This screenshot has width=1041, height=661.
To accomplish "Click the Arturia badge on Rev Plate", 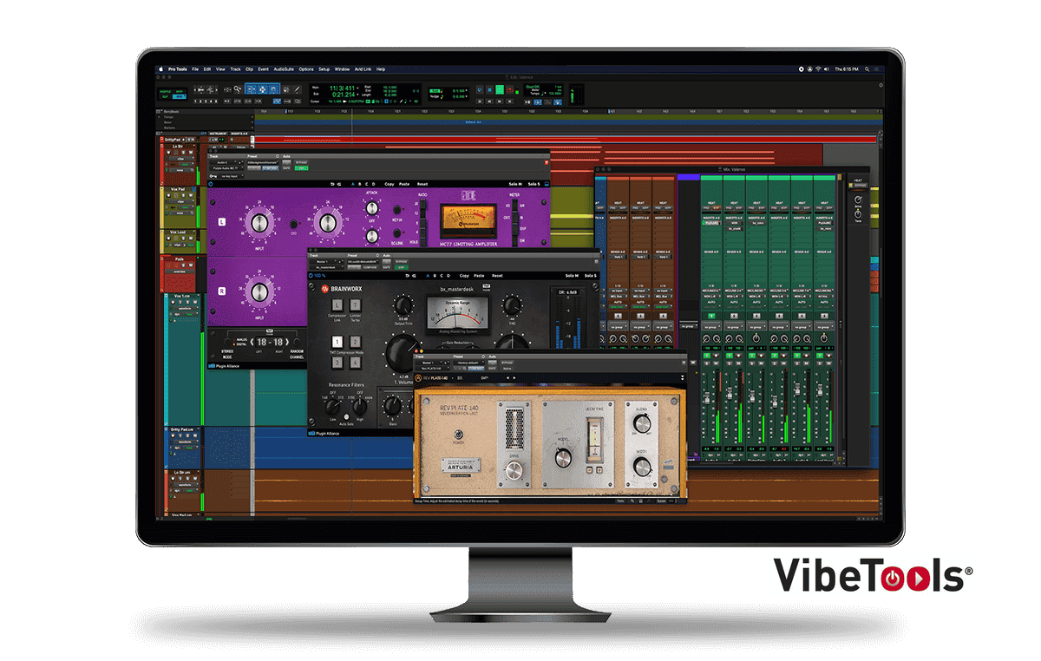I will (461, 466).
